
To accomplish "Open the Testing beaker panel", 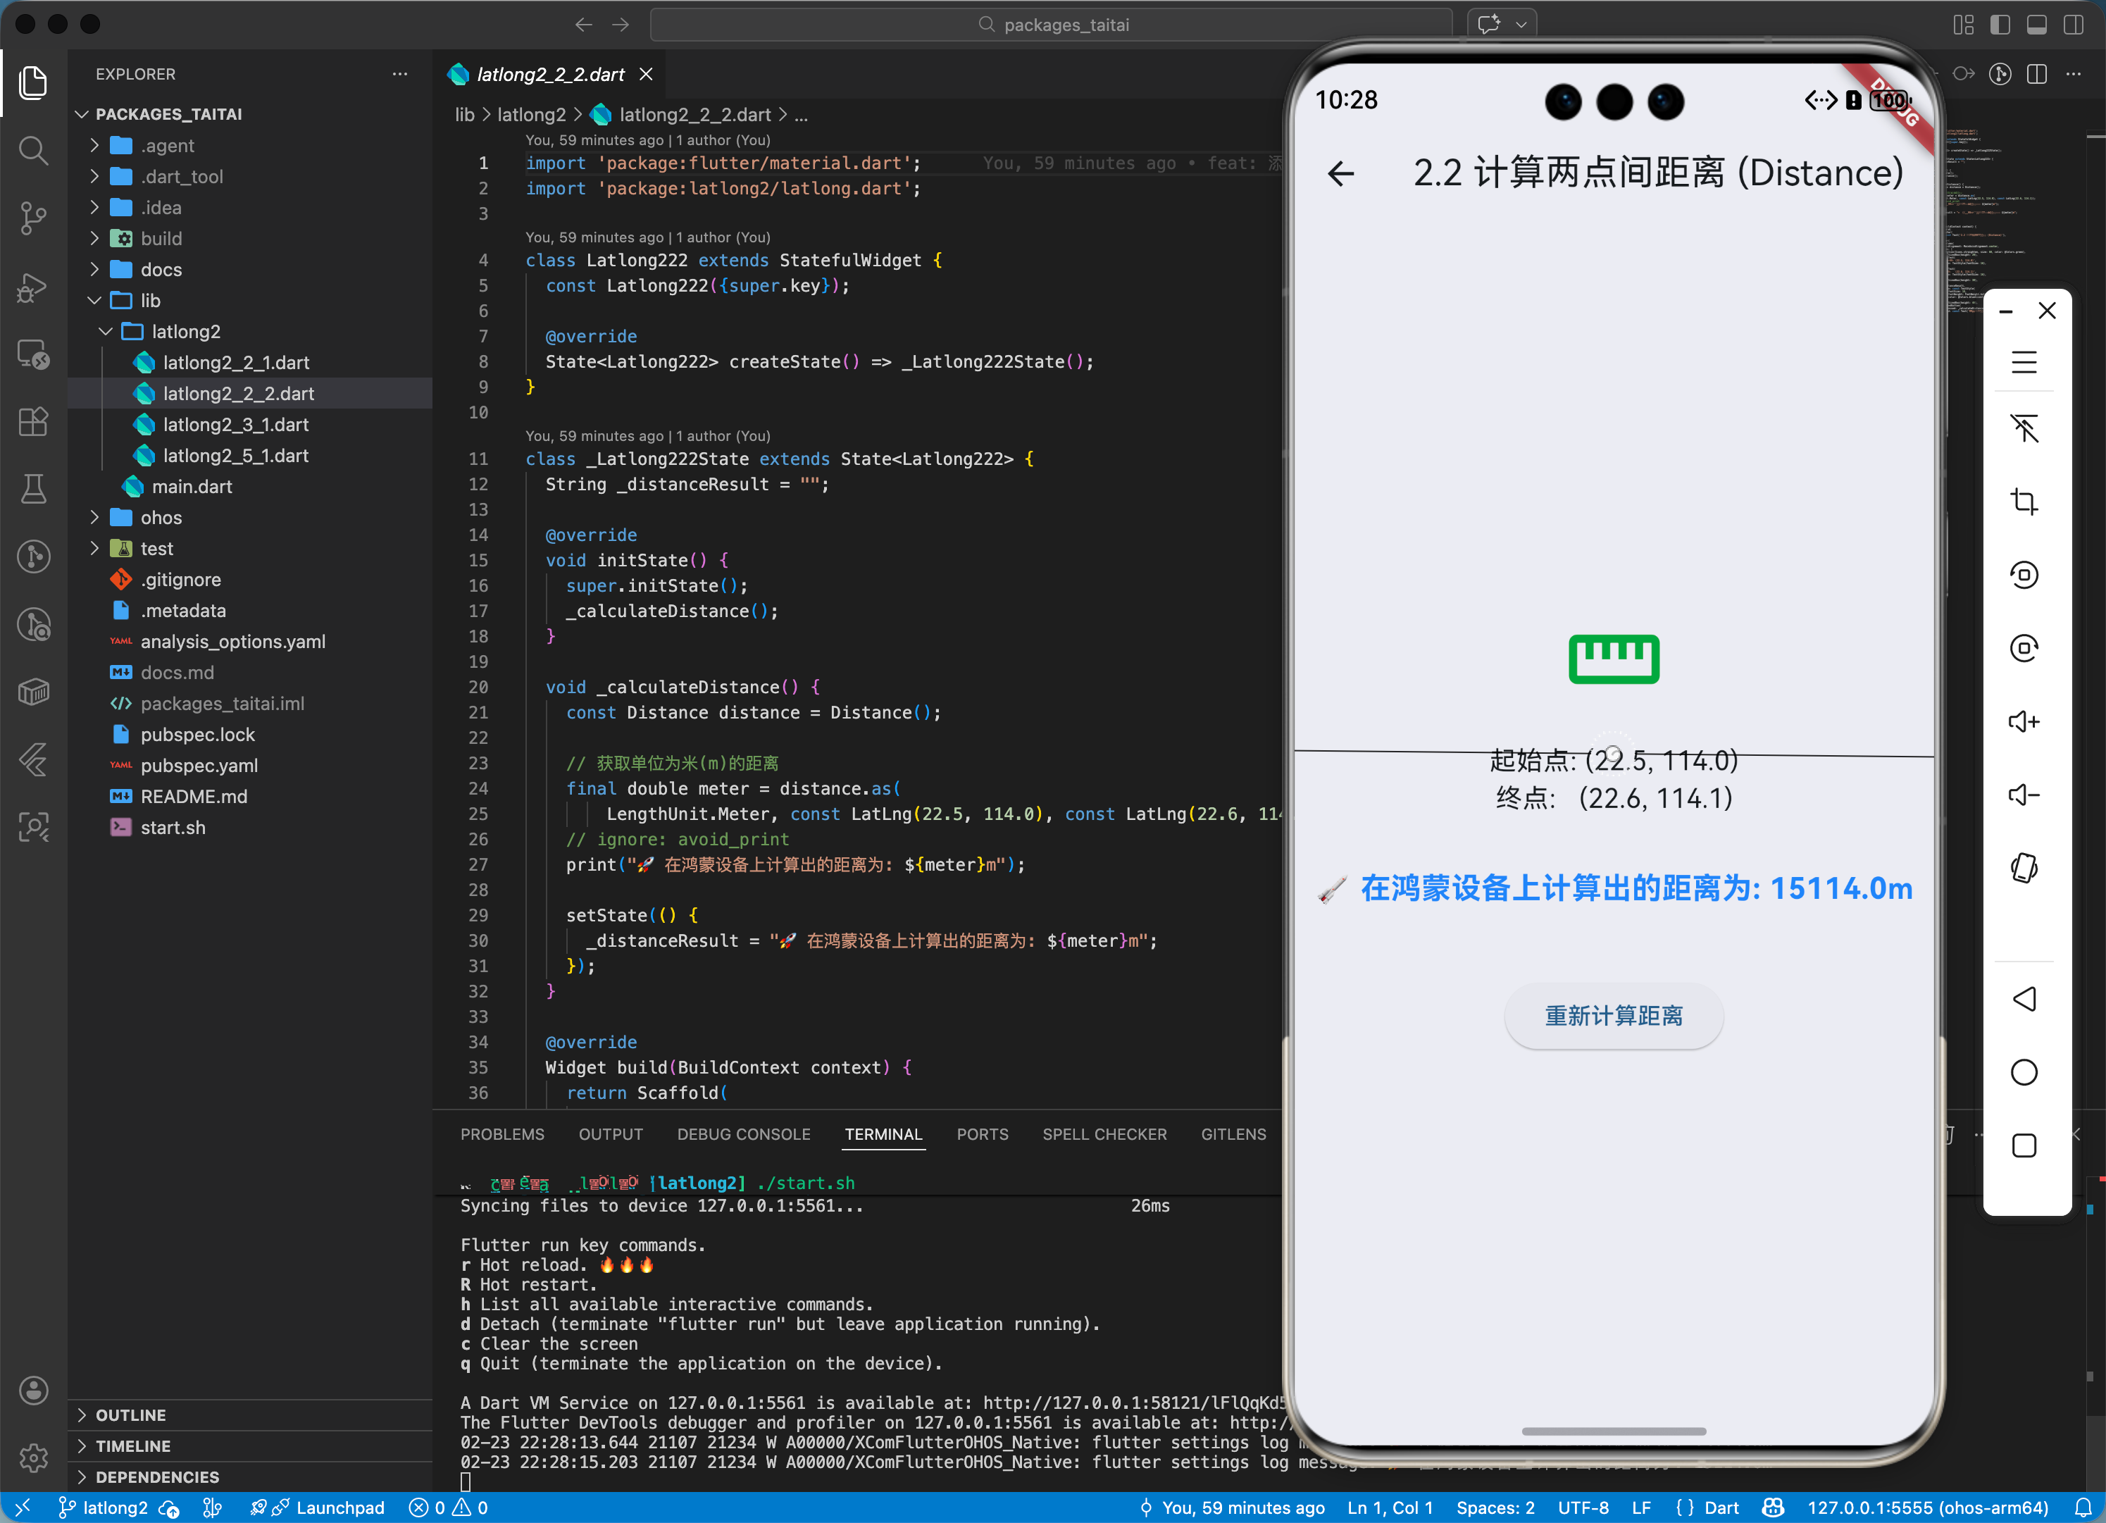I will click(x=33, y=488).
